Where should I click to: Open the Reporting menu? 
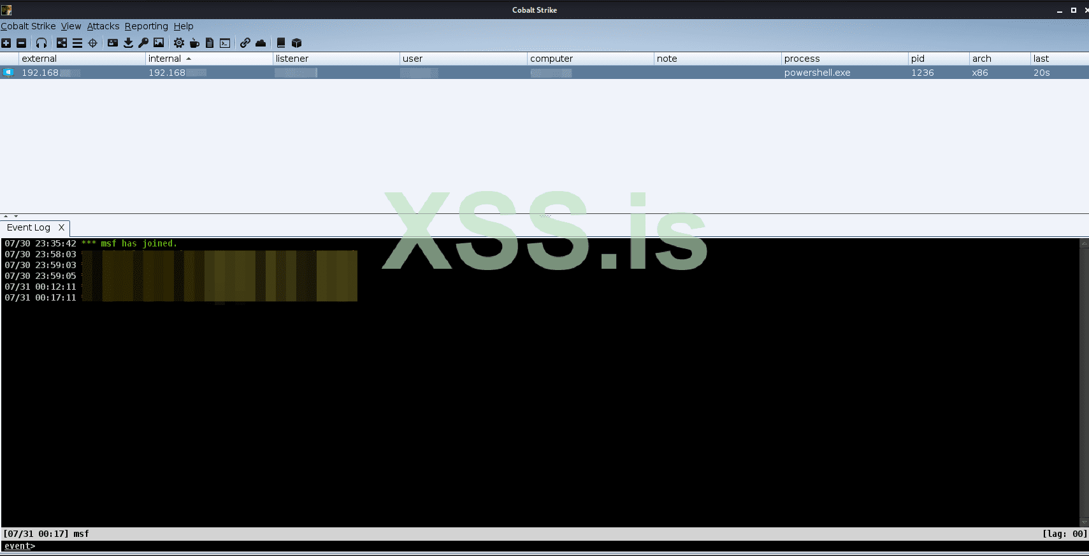tap(147, 26)
